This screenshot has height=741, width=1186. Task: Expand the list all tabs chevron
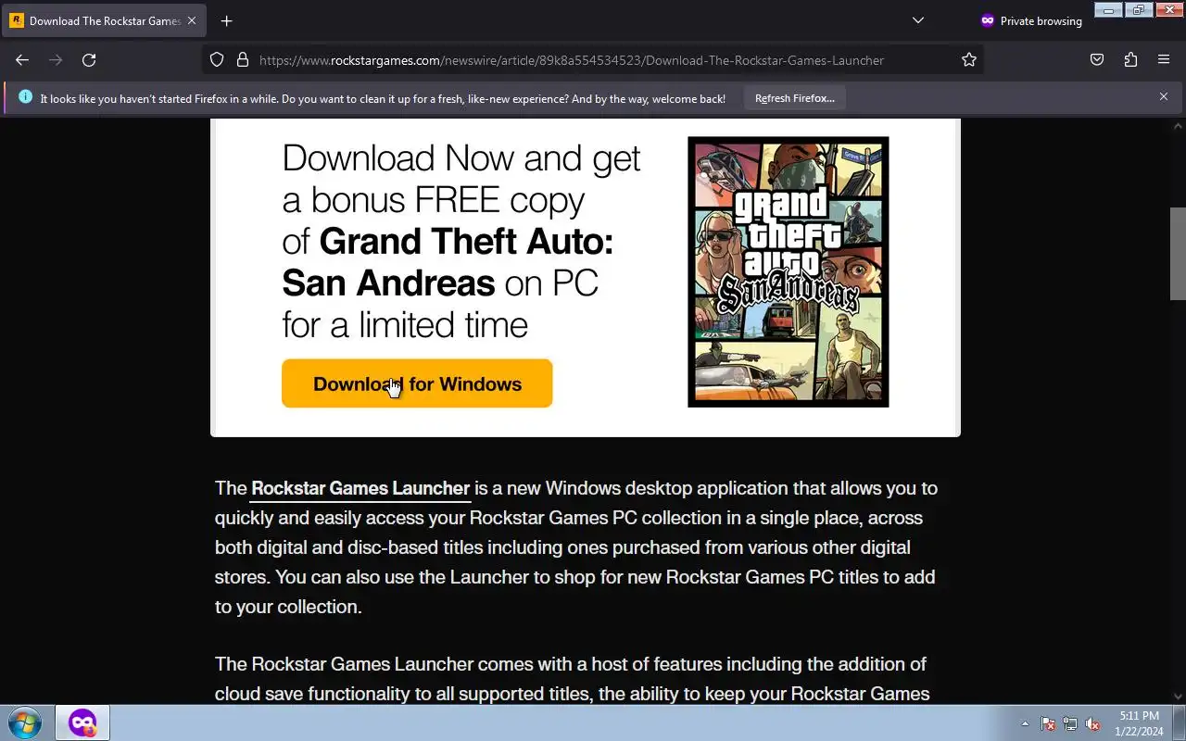pyautogui.click(x=918, y=20)
